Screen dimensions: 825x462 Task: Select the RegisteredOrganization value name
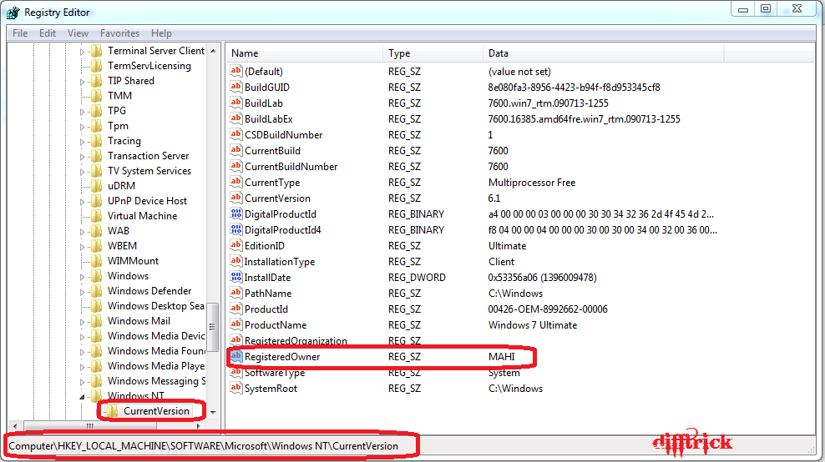tap(296, 340)
